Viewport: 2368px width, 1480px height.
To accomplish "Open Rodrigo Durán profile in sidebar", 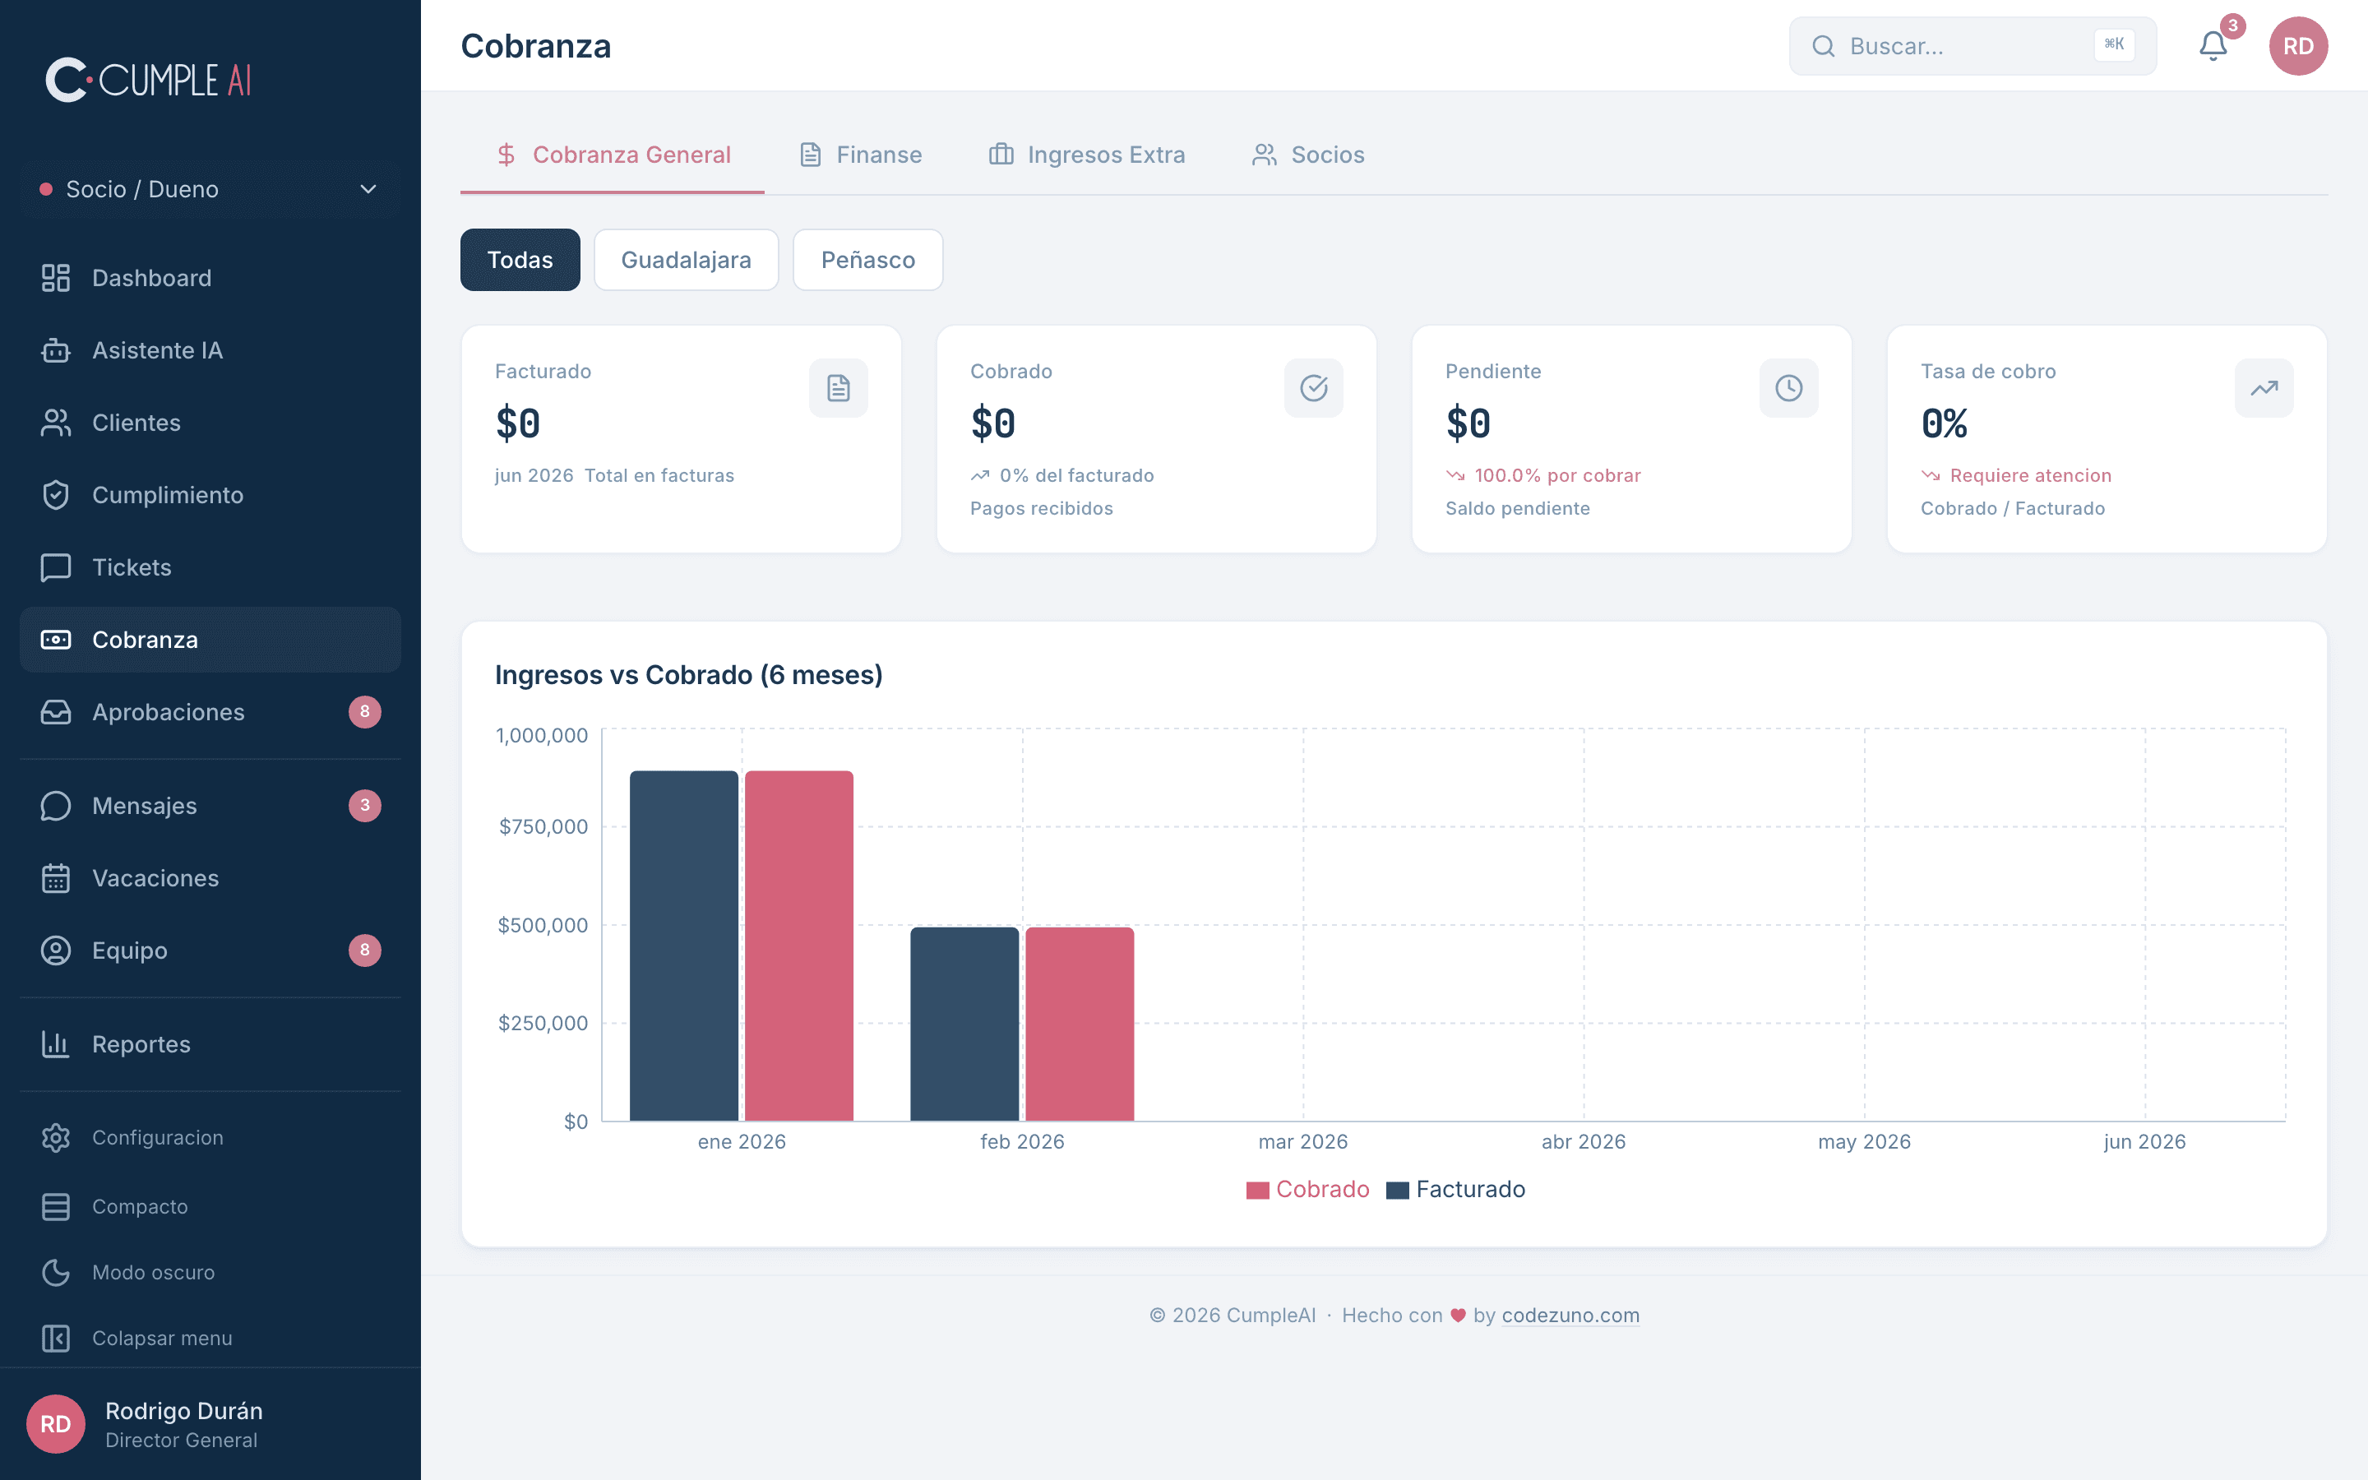I will pyautogui.click(x=210, y=1424).
